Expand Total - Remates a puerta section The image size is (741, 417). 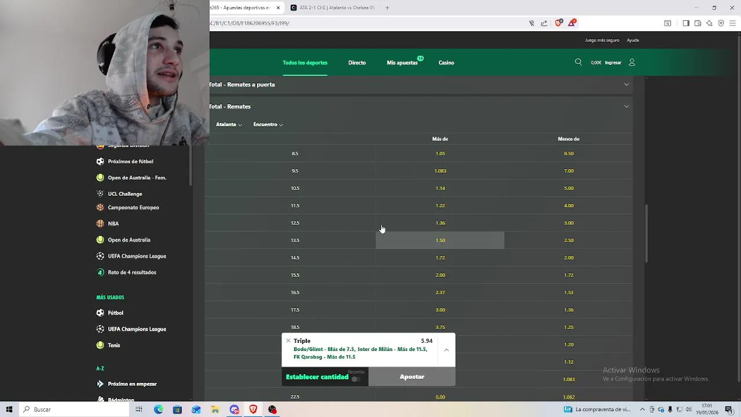(x=420, y=85)
